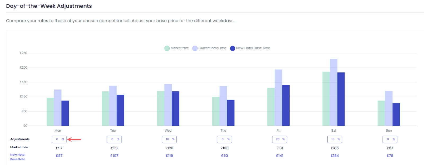Toggle the Market rate legend label
Image resolution: width=424 pixels, height=165 pixels.
179,48
